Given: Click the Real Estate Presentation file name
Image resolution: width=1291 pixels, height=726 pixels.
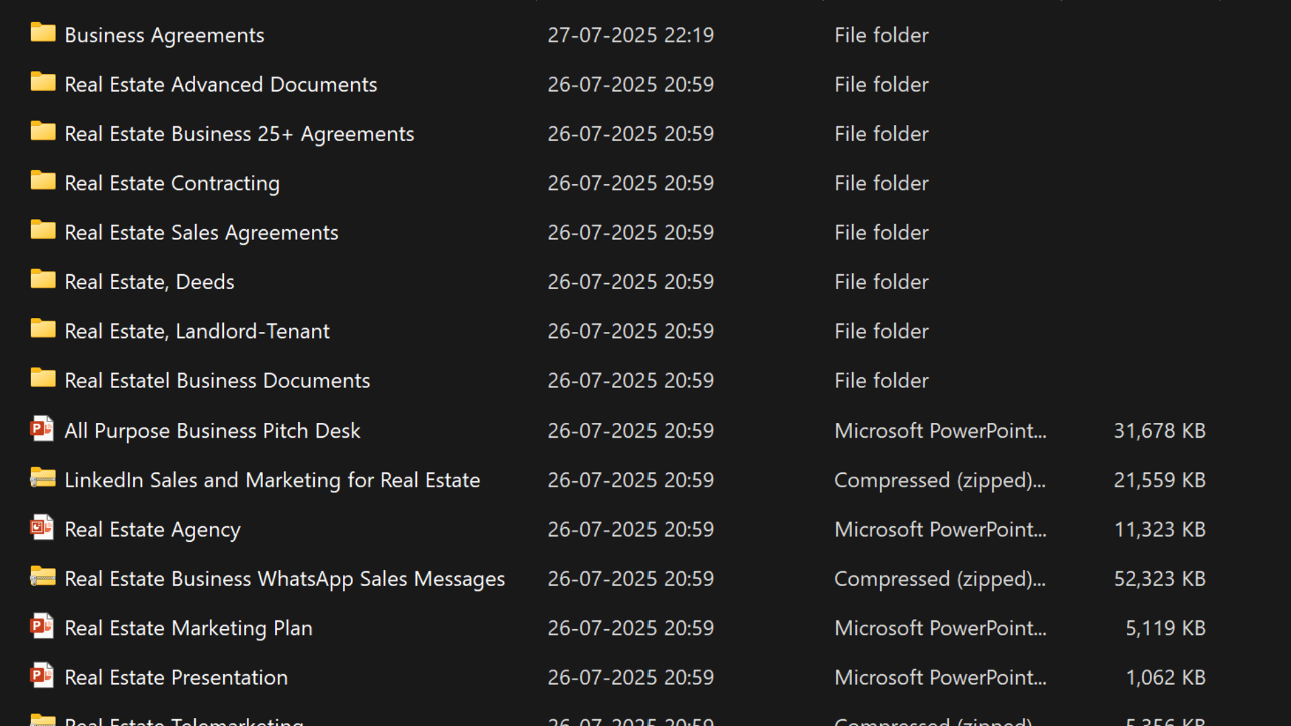Looking at the screenshot, I should click(175, 678).
